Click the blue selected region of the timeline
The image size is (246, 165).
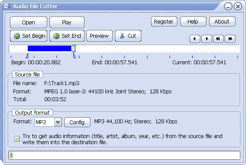point(49,48)
